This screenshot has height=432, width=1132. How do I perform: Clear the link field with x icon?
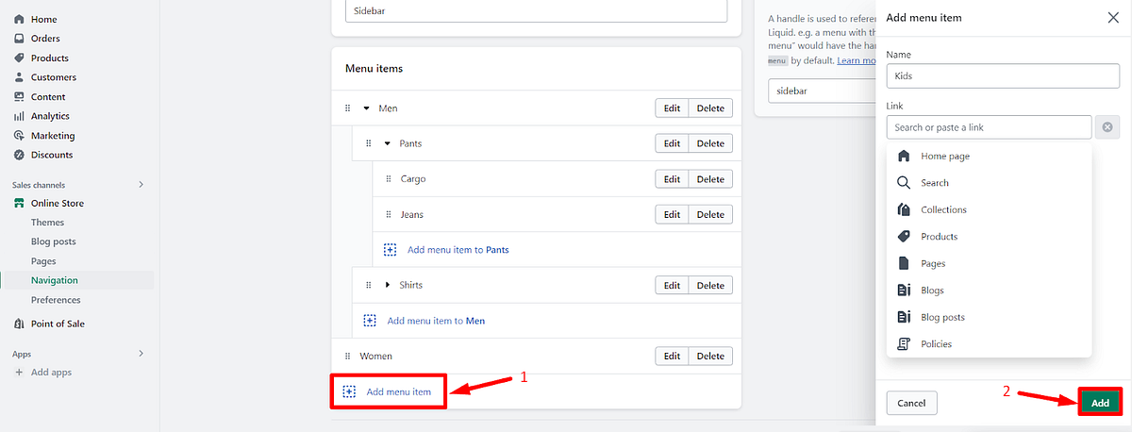point(1107,126)
